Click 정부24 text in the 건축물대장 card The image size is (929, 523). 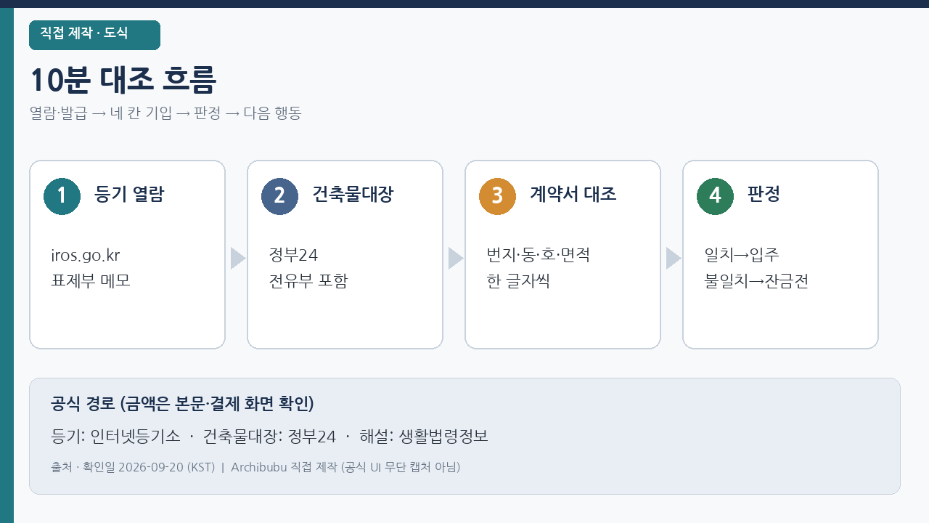[293, 256]
